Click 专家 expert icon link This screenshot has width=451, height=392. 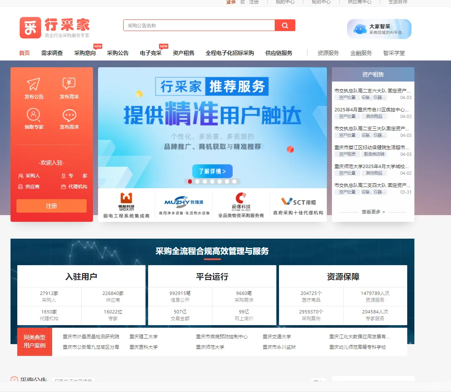pyautogui.click(x=74, y=176)
